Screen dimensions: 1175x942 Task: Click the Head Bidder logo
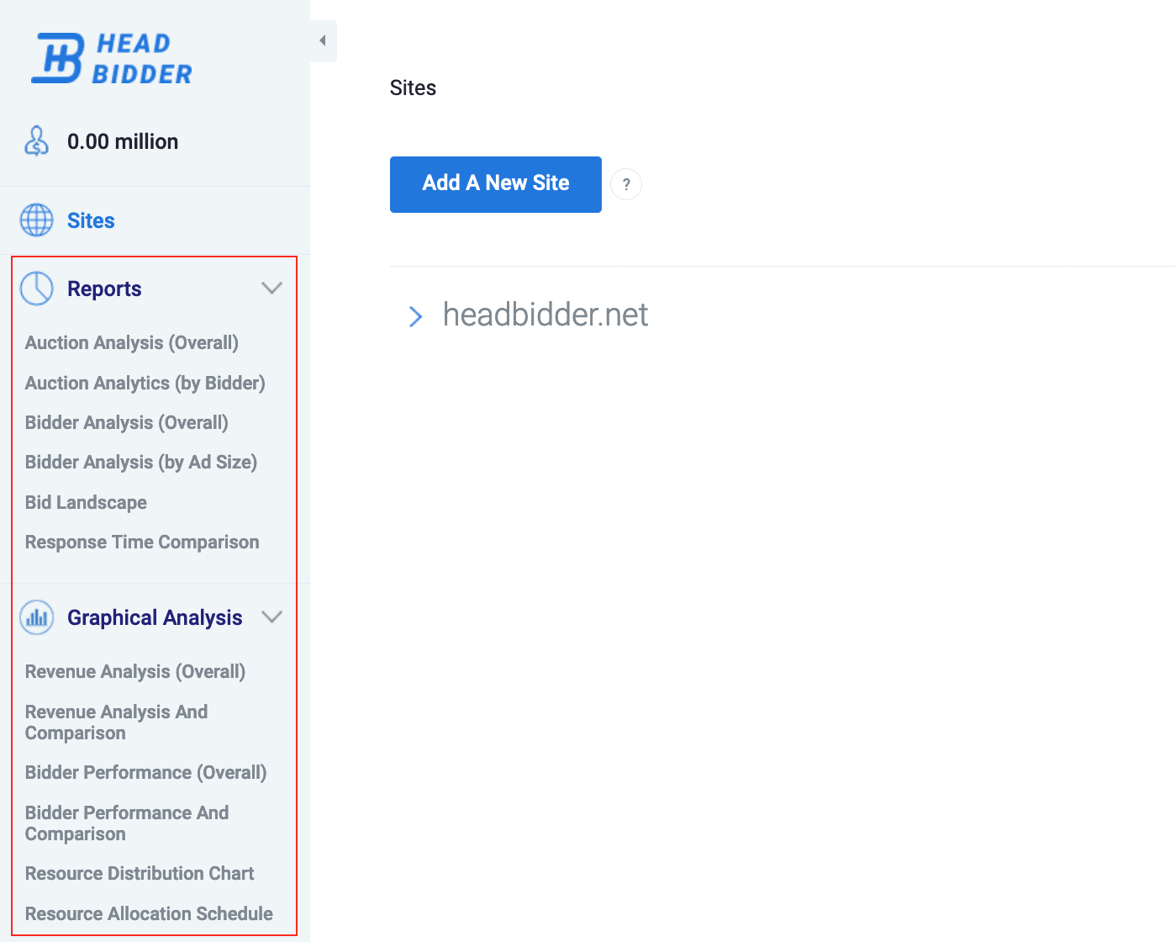(112, 58)
